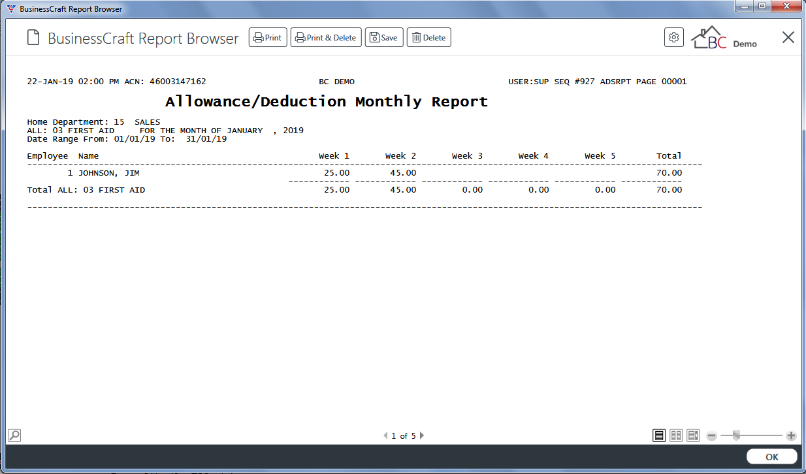Click the 'Date Range From' line
This screenshot has height=474, width=806.
(127, 139)
